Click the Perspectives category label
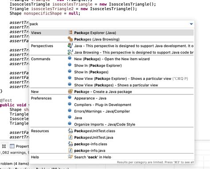This screenshot has width=210, height=169. [42, 46]
